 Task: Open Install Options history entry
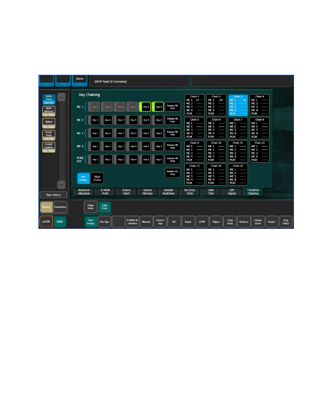coord(49,147)
